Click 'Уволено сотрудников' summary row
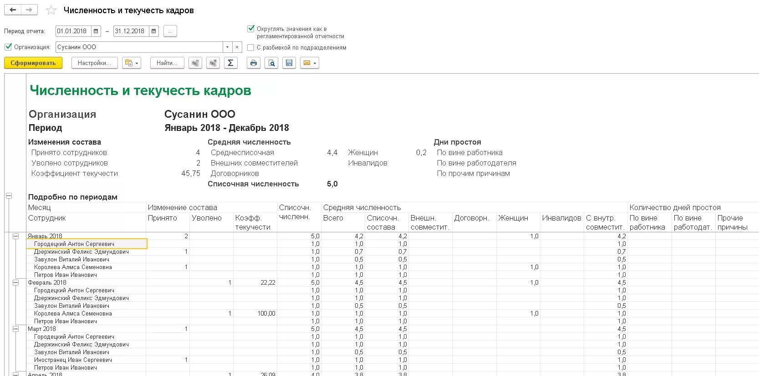The height and width of the screenshot is (376, 759). coord(70,163)
